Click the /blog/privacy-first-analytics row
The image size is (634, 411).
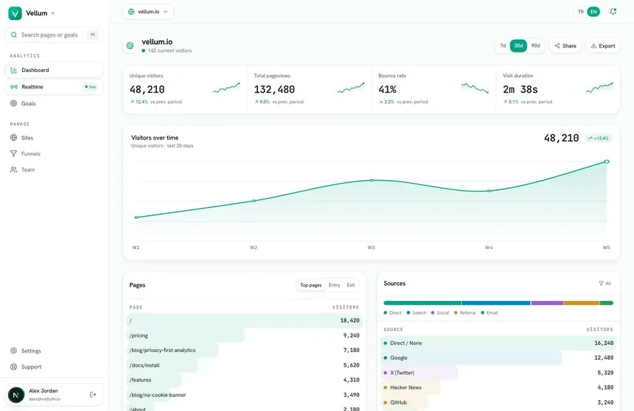244,351
